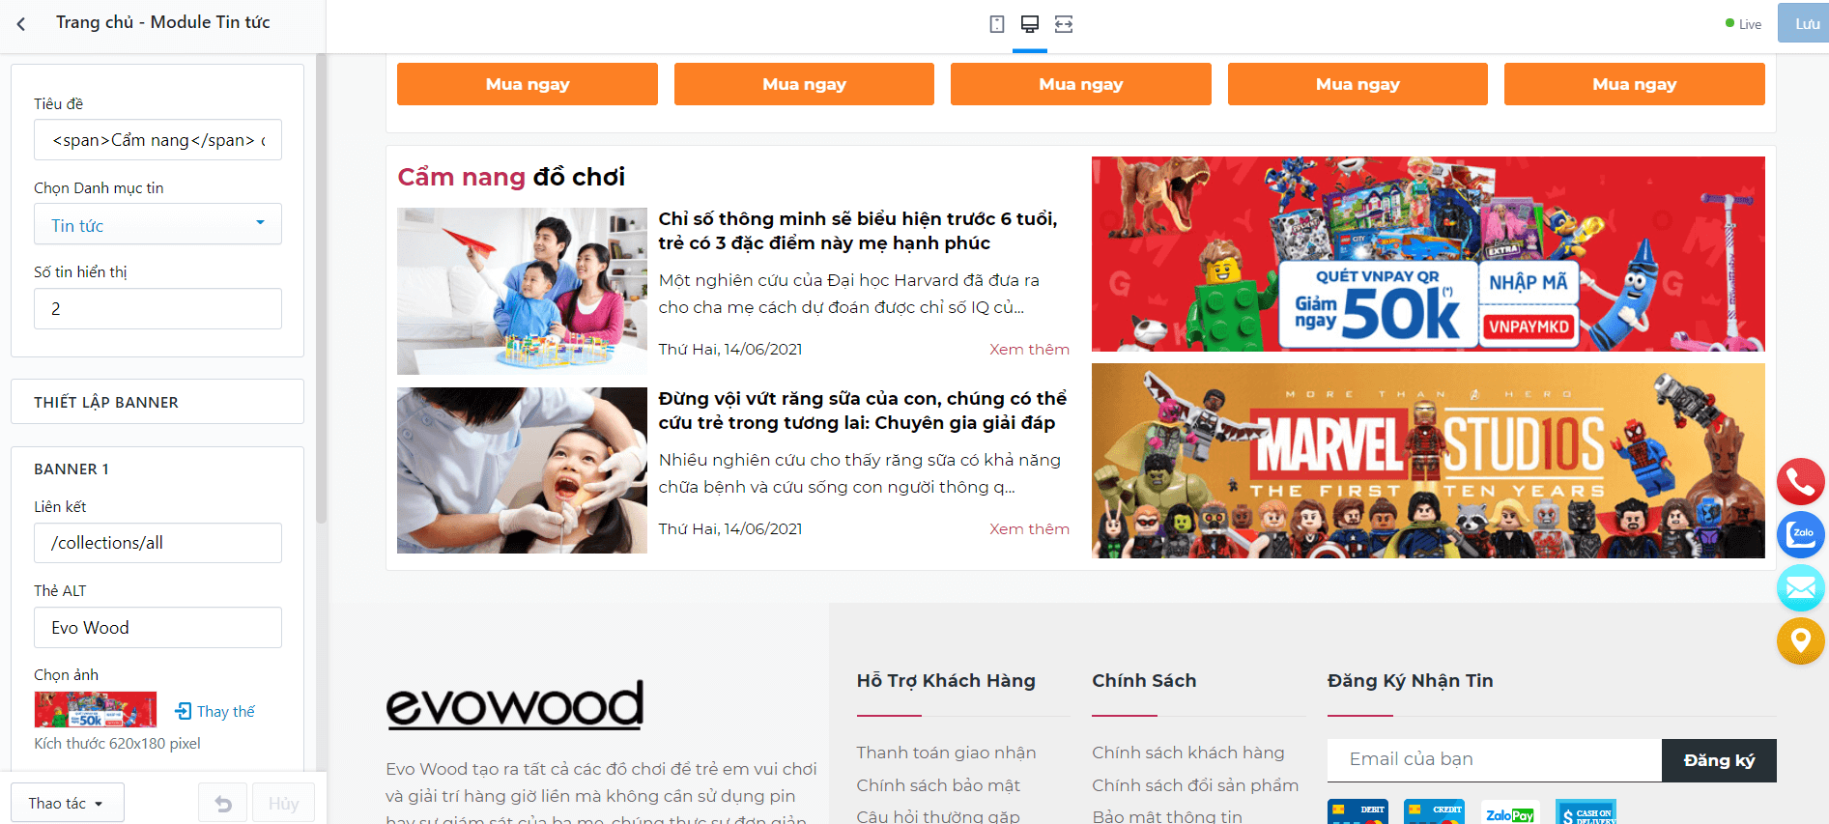
Task: Expand the THIẾT LẬP BANNER section
Action: click(157, 402)
